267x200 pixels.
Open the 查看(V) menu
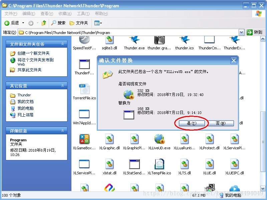click(x=47, y=14)
